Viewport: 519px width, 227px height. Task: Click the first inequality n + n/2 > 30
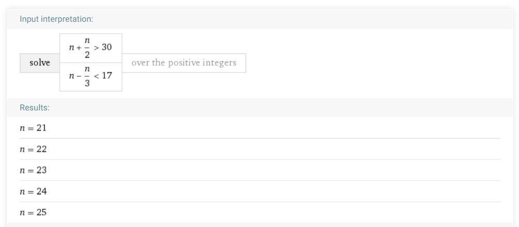(x=91, y=48)
